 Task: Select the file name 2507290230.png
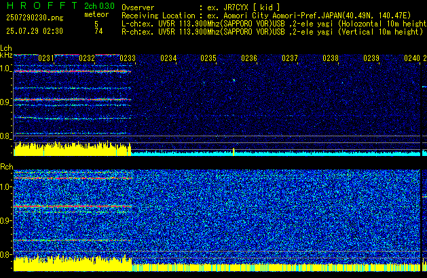point(35,18)
